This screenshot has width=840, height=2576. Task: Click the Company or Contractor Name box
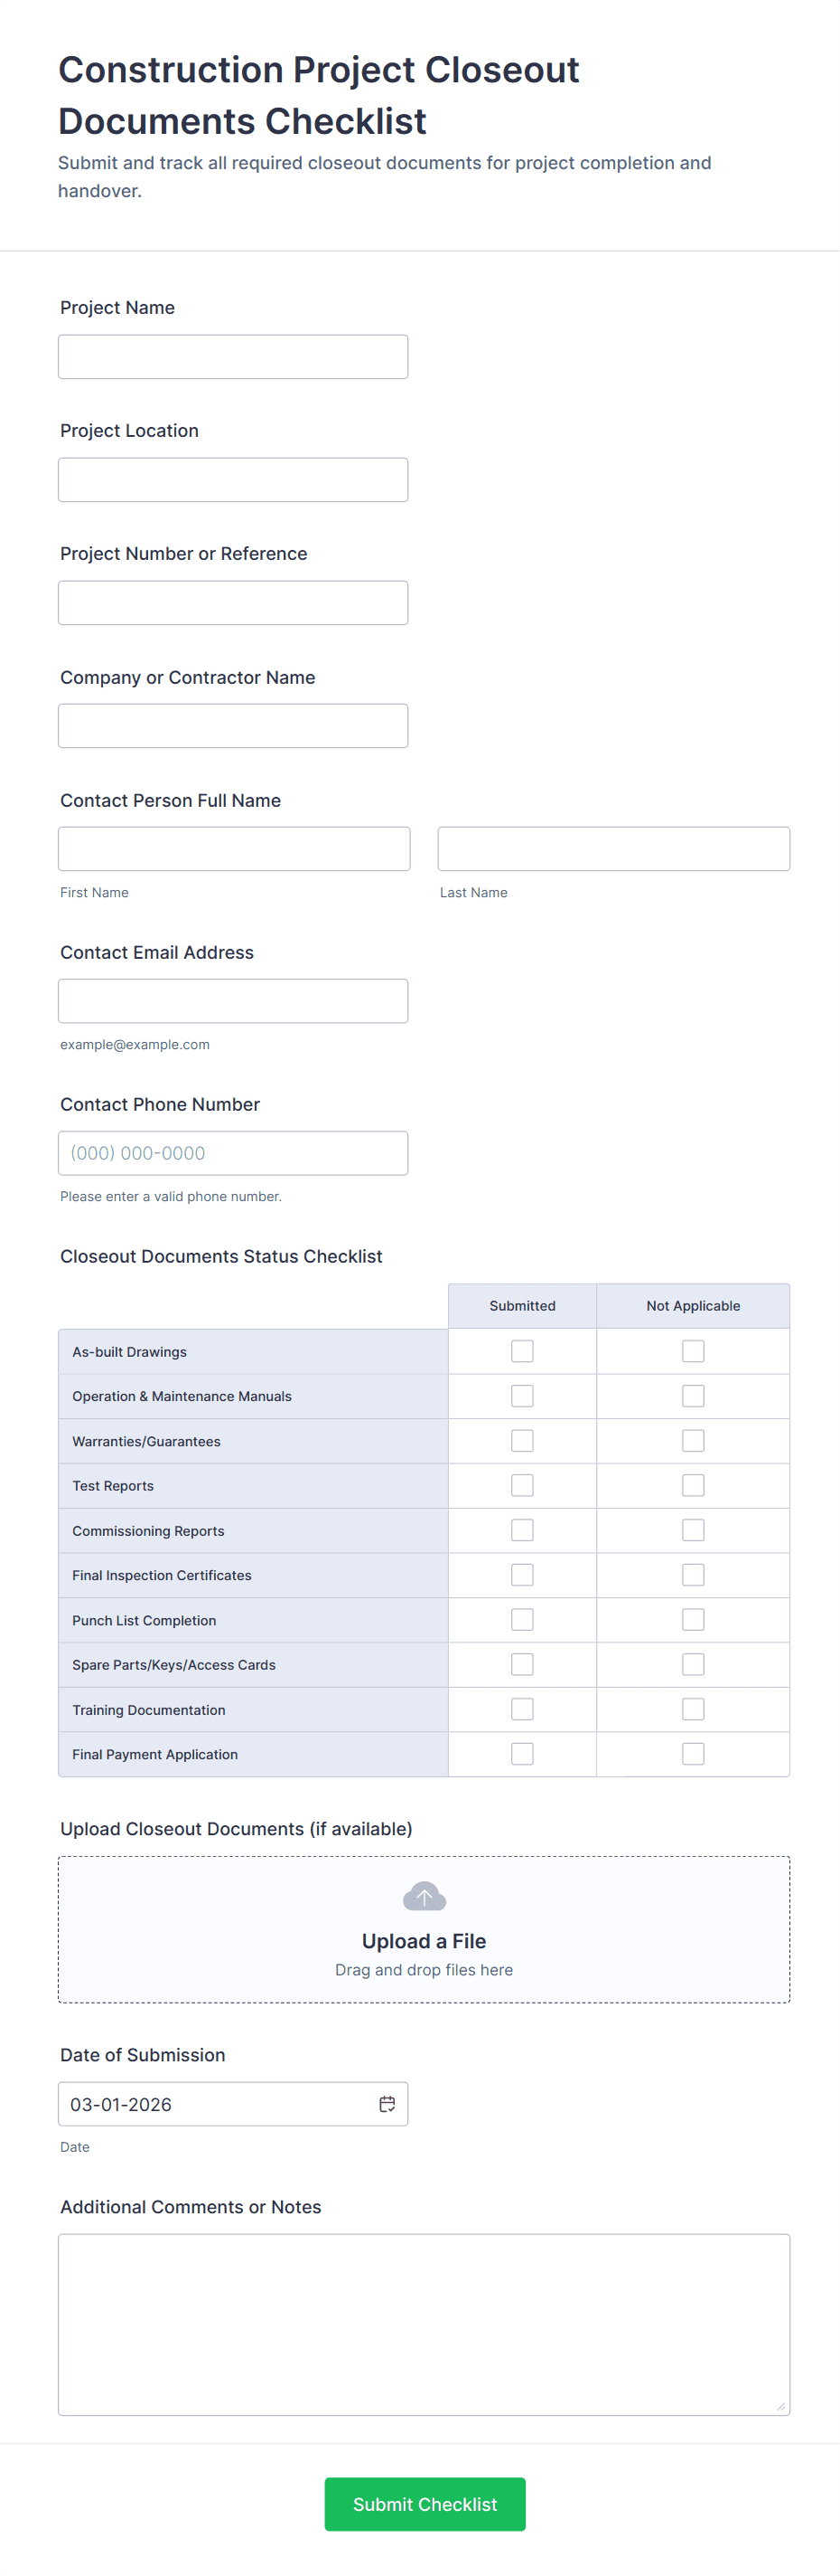point(233,726)
